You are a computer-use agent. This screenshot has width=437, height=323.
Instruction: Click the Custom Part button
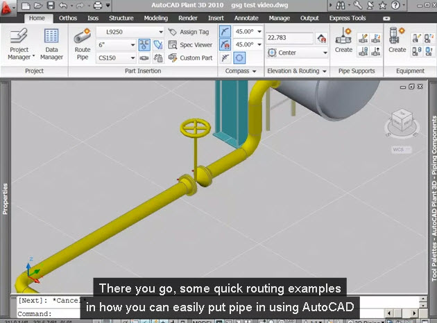(191, 58)
